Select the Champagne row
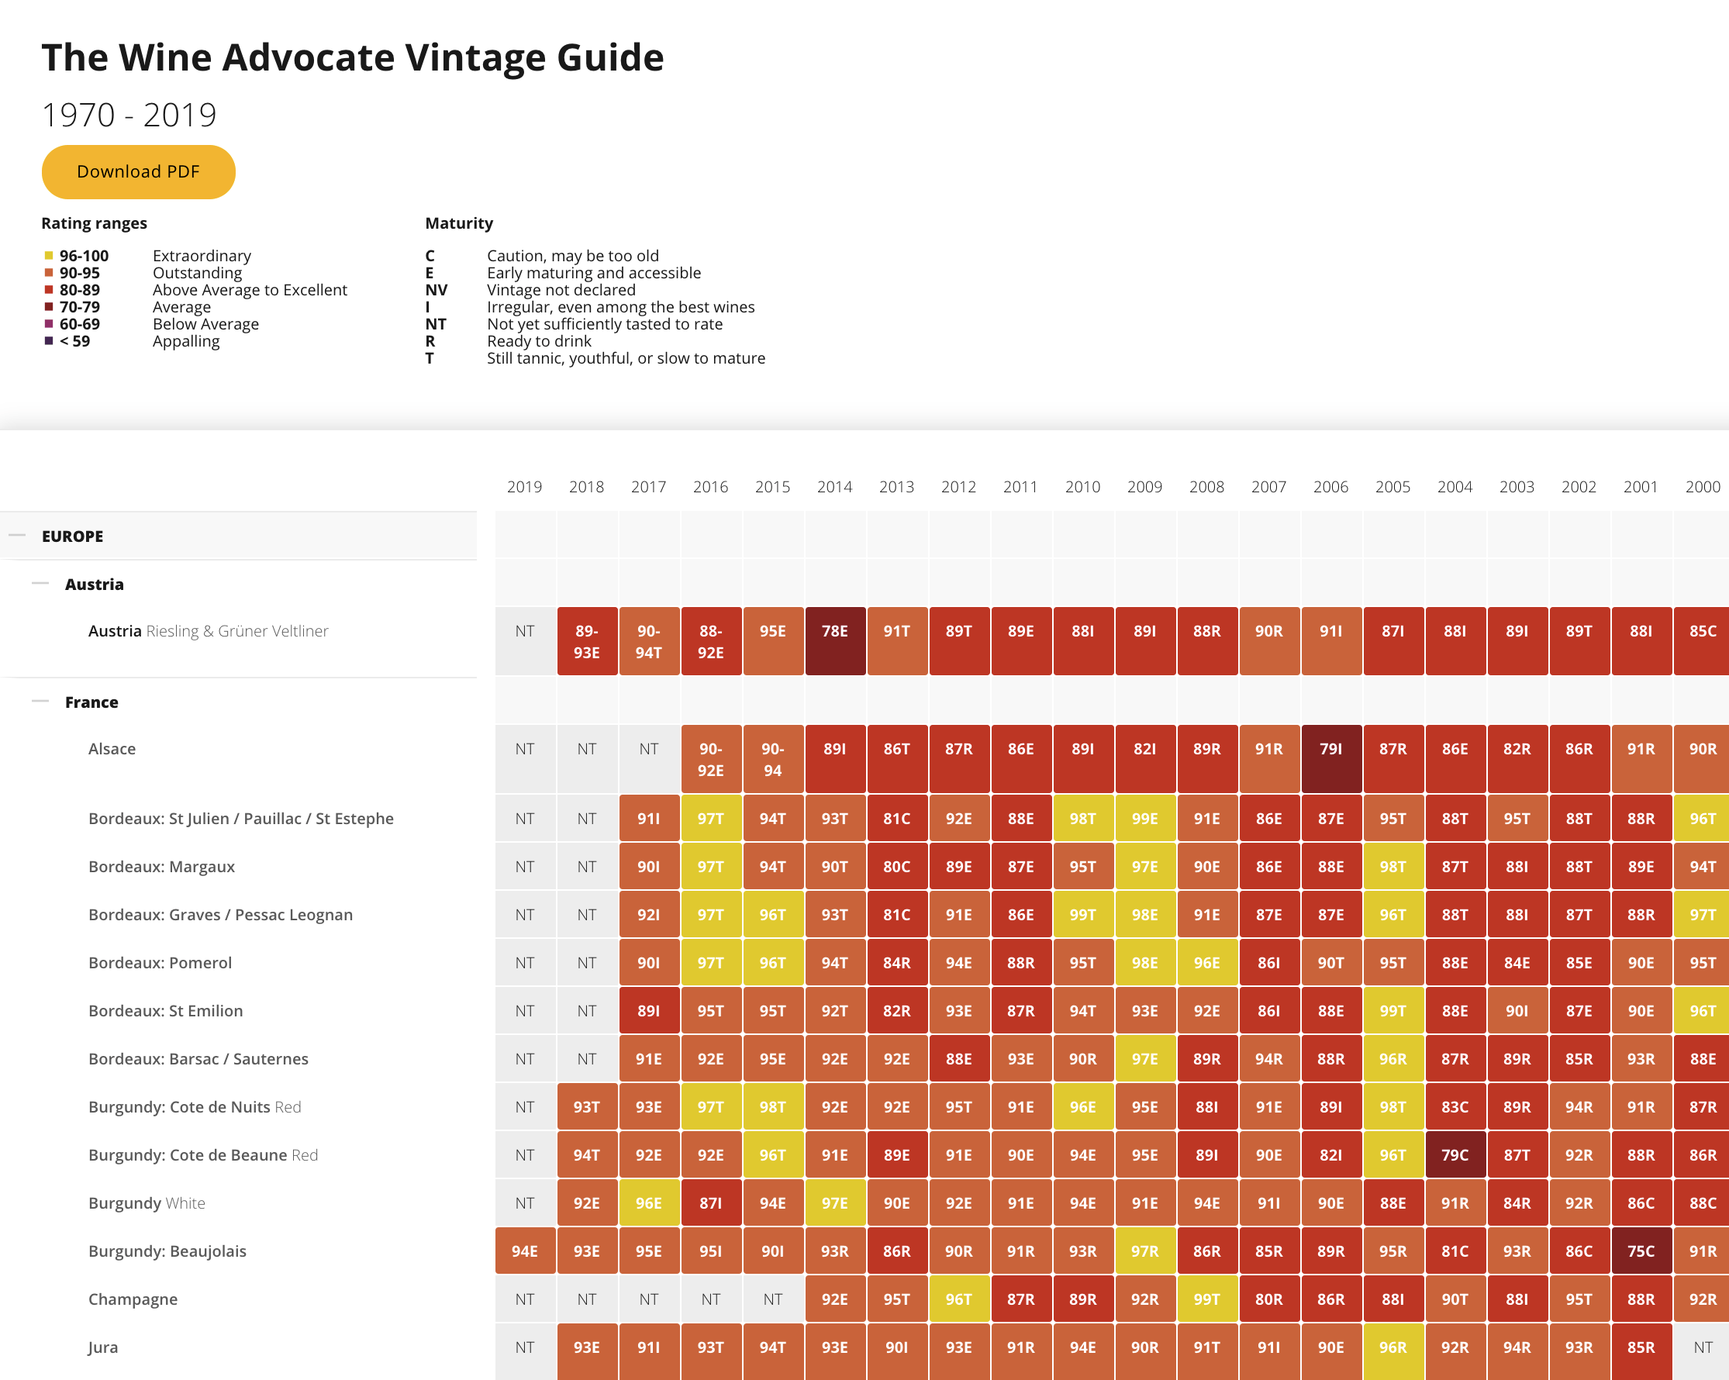This screenshot has height=1380, width=1729. point(133,1300)
